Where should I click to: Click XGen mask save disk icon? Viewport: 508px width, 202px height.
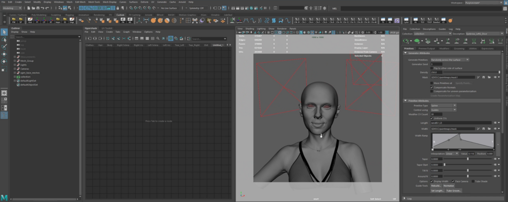484,77
